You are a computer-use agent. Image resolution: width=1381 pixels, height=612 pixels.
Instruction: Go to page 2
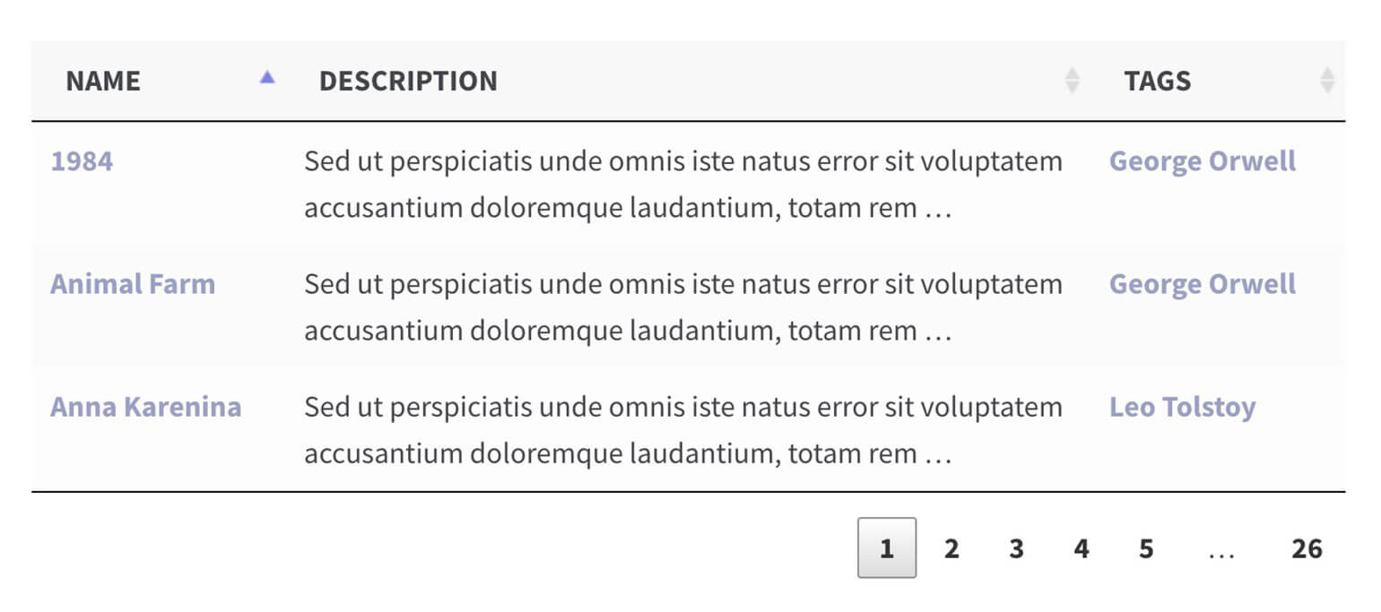point(951,547)
